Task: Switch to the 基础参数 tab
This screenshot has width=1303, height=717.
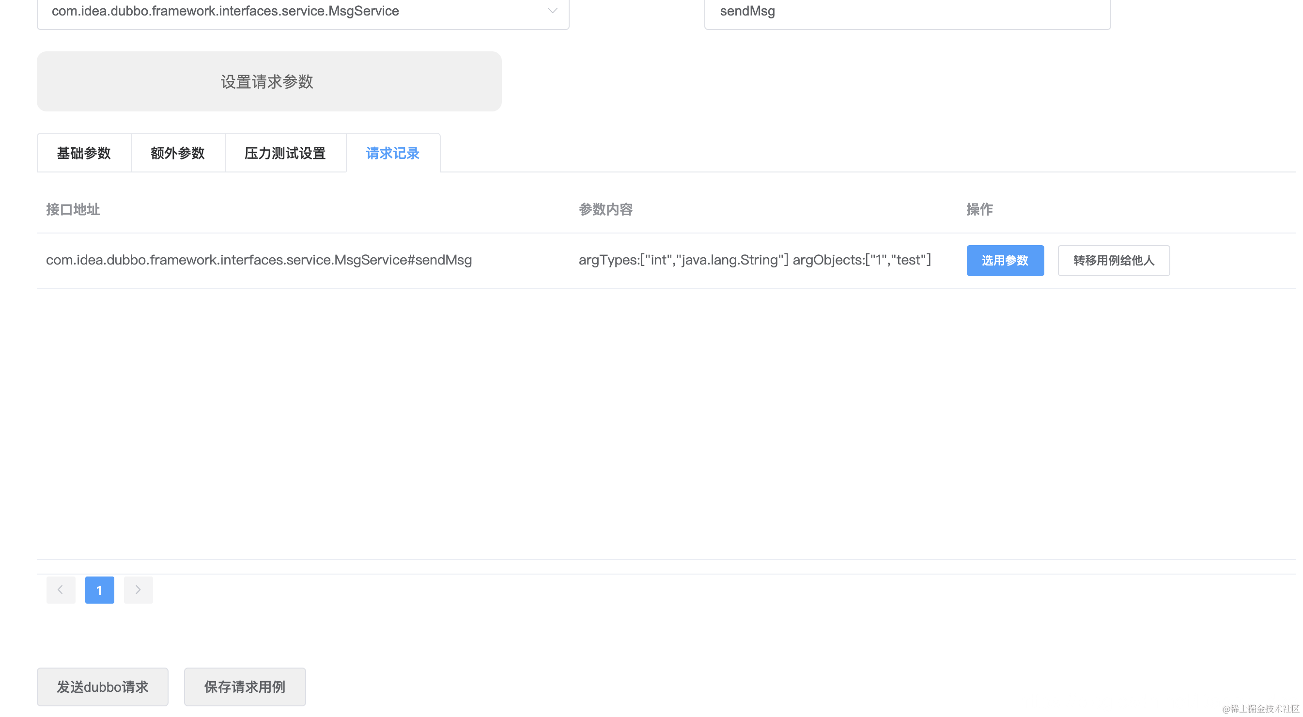Action: [x=84, y=153]
